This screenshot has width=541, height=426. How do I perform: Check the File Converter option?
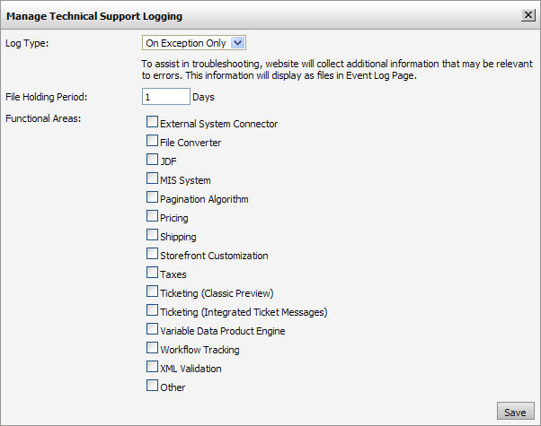click(152, 141)
